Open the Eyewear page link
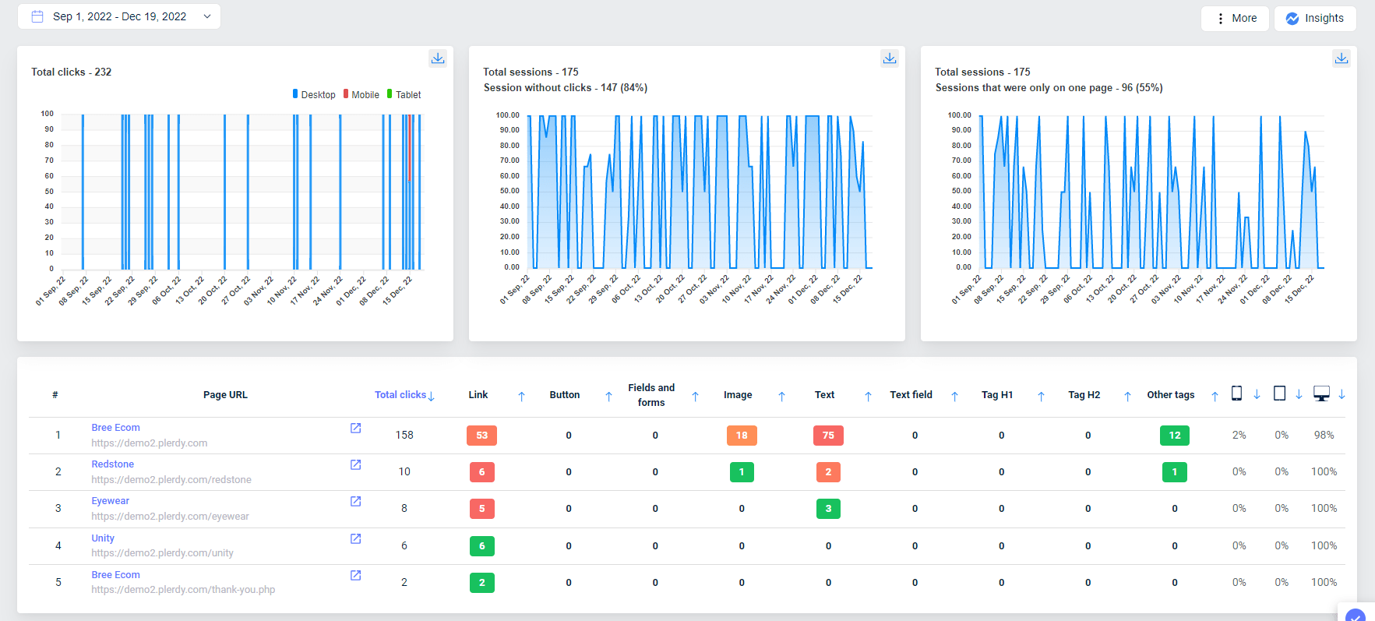 pyautogui.click(x=110, y=501)
